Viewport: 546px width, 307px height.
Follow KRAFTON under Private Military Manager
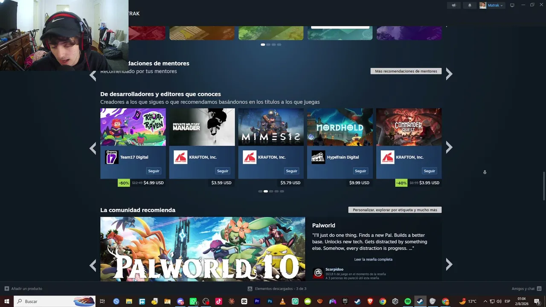(223, 171)
